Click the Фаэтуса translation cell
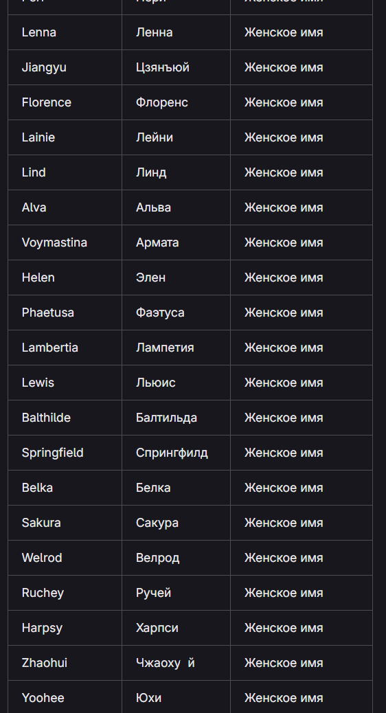Screen dimensions: 386x713 [176, 313]
